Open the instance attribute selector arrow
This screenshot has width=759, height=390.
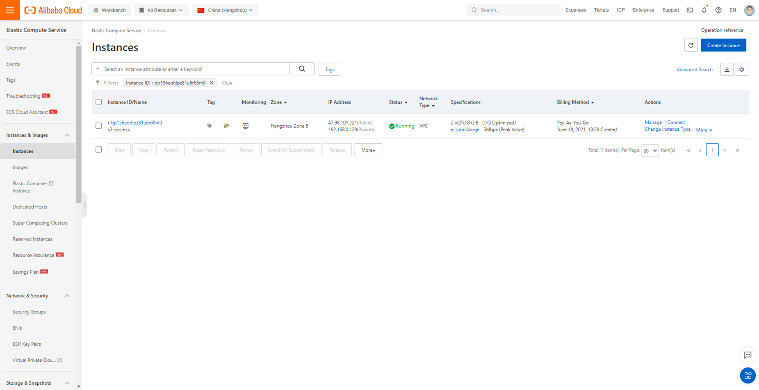(x=98, y=69)
